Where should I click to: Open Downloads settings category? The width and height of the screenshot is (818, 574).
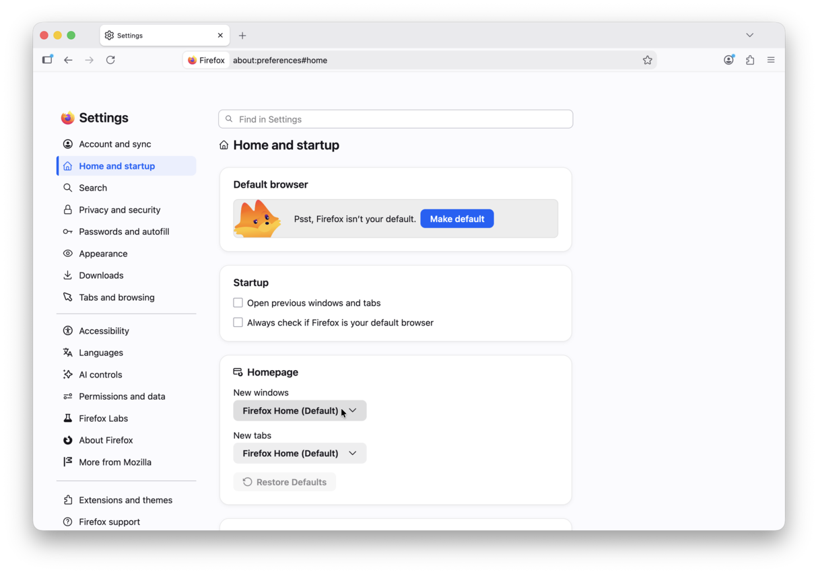127,275
